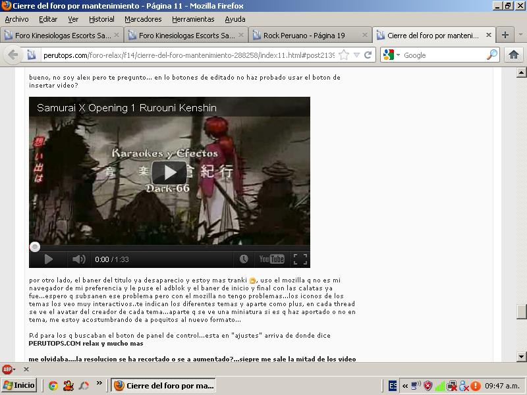
Task: Bookmark this page with the star icon
Action: click(344, 55)
